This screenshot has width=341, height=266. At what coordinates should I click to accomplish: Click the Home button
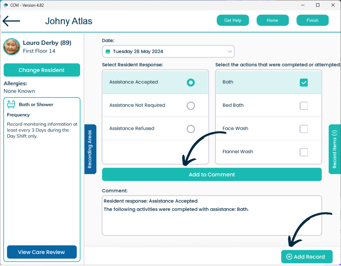[273, 21]
